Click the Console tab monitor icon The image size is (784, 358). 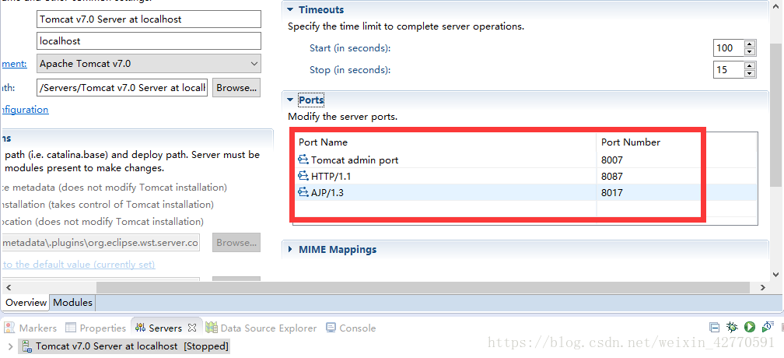(x=331, y=328)
